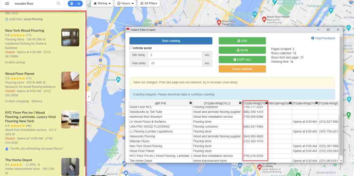Open the Google Maps hamburger menu

[7, 4]
